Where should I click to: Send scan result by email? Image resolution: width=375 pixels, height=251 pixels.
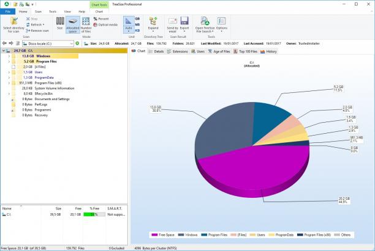coord(172,25)
